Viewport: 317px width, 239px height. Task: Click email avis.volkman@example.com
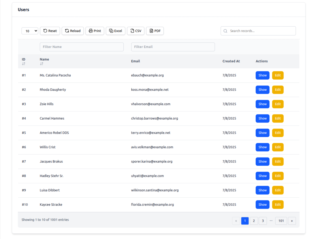pyautogui.click(x=152, y=147)
